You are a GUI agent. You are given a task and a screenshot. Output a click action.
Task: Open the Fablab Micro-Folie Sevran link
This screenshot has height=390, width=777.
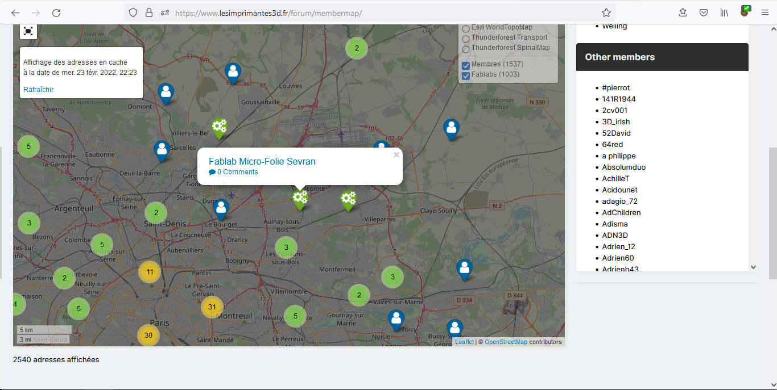click(262, 161)
